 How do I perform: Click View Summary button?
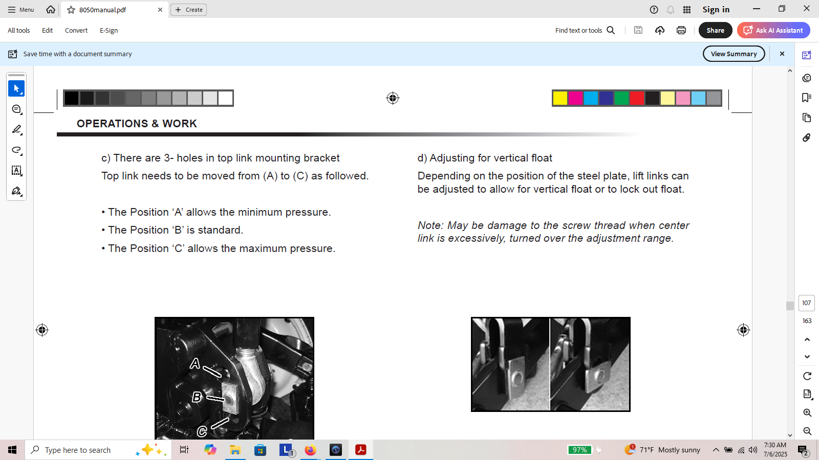point(734,54)
